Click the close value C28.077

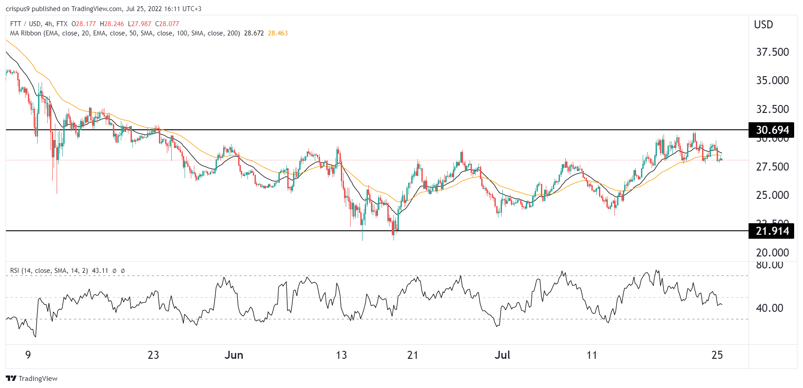click(x=167, y=24)
